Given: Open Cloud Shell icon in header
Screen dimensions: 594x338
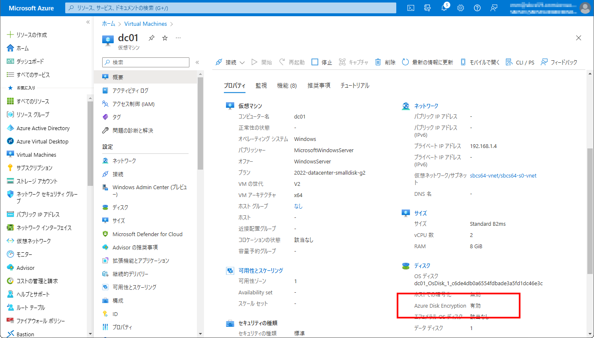Looking at the screenshot, I should [410, 8].
